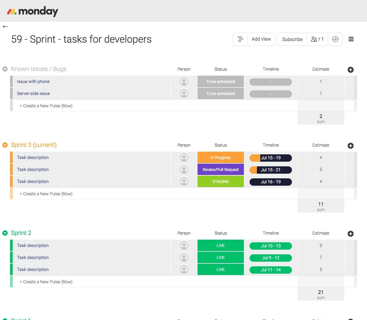Change status of Issue with phone
The height and width of the screenshot is (320, 367).
221,81
